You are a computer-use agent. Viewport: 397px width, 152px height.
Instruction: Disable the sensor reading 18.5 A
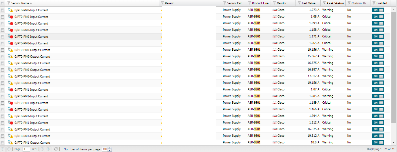(378, 142)
